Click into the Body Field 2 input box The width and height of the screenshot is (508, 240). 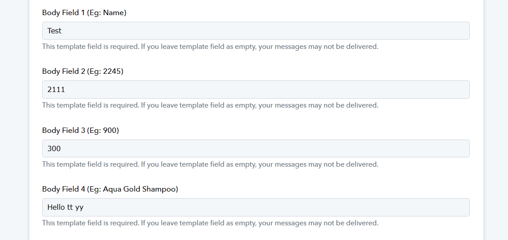256,89
